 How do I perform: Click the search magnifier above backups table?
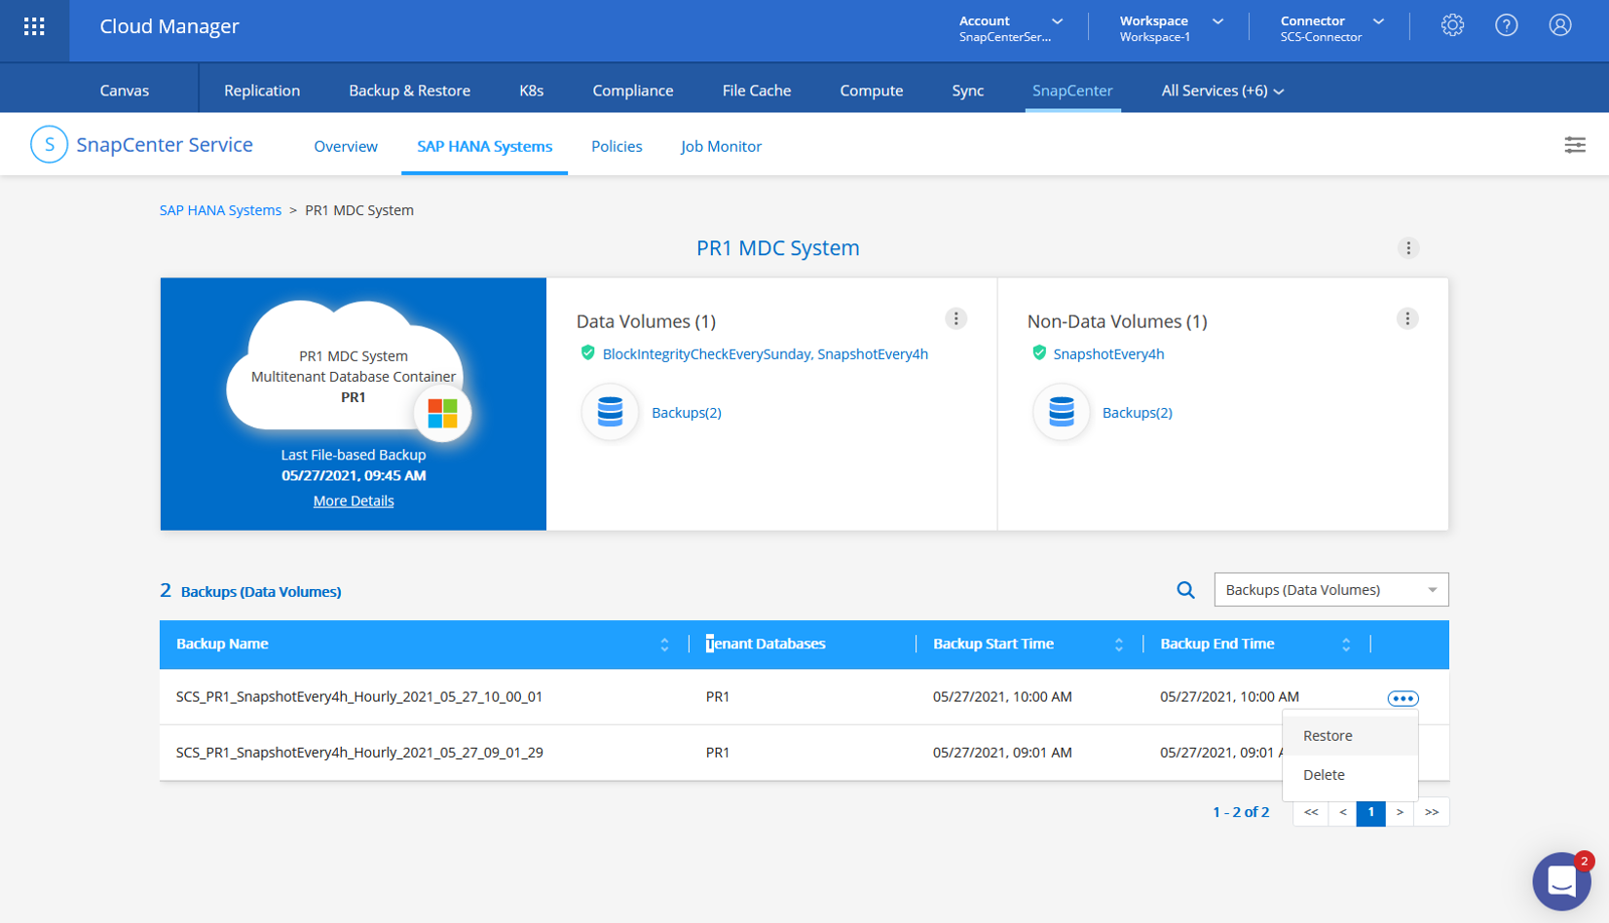[1185, 590]
